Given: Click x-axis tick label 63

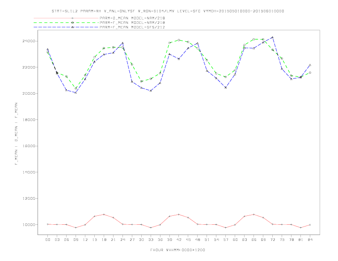Looking at the screenshot, I should (245, 240).
